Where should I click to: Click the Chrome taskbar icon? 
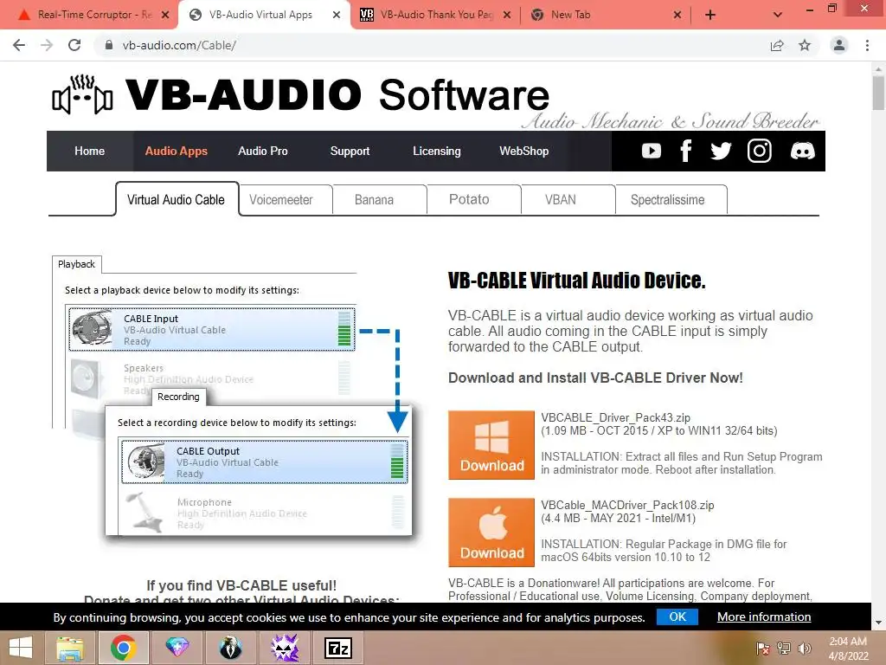tap(123, 648)
